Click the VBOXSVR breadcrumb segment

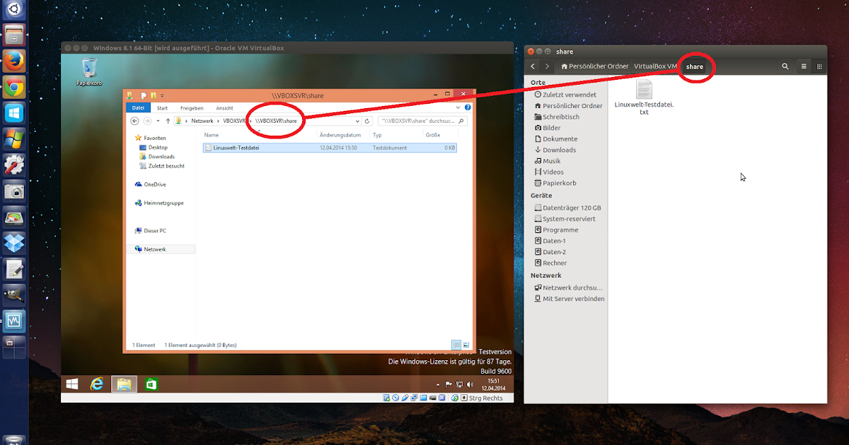coord(234,121)
